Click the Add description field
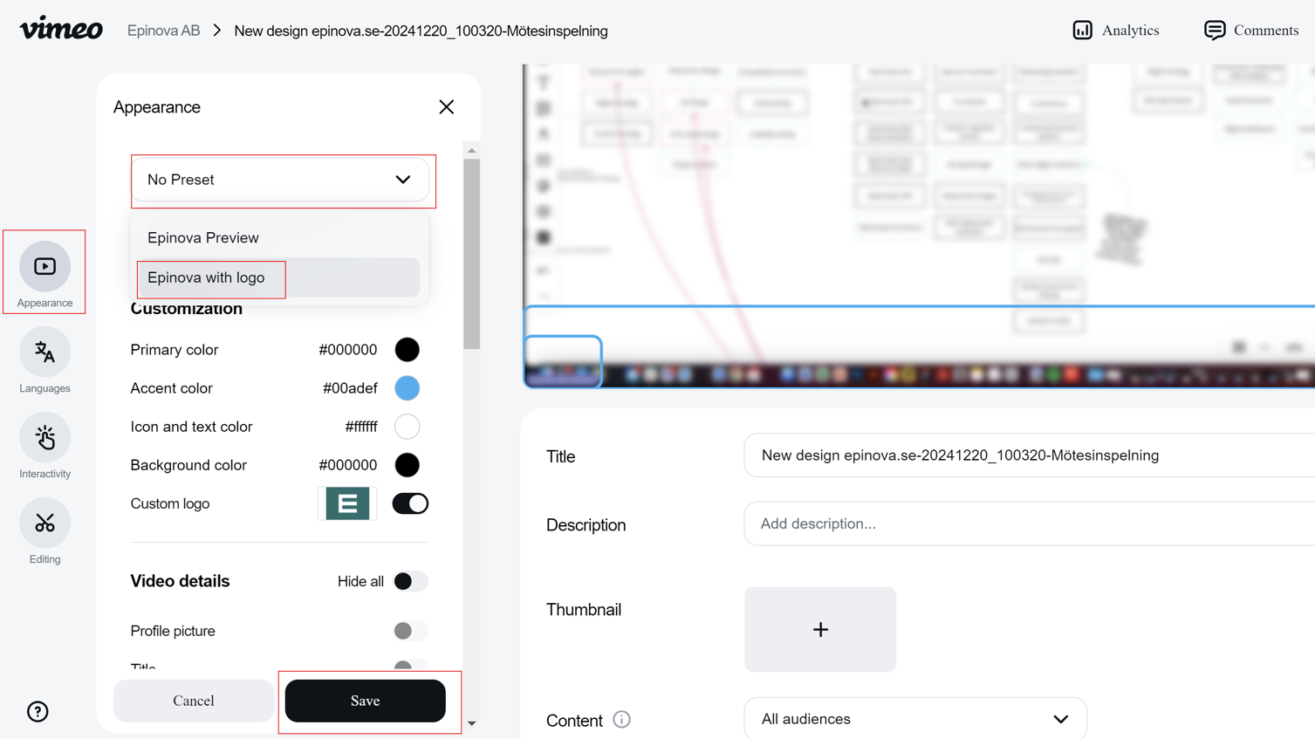The image size is (1315, 739). click(x=1030, y=523)
